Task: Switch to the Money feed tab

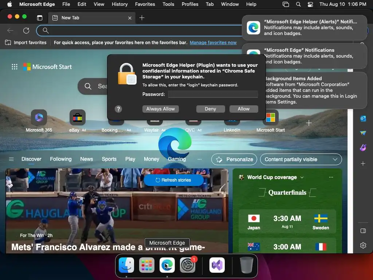Action: click(x=152, y=159)
